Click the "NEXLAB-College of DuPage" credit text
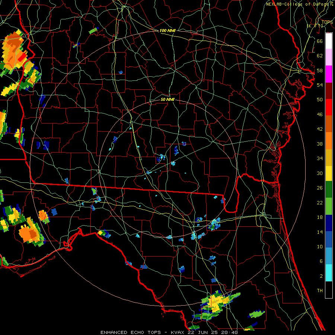Screen dimensions: 335x335 pos(298,4)
